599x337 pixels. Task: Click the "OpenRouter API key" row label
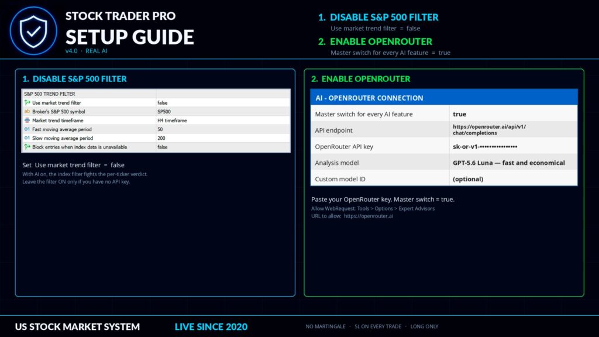(344, 146)
